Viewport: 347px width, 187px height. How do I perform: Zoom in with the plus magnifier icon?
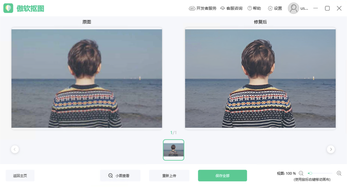coord(339,173)
